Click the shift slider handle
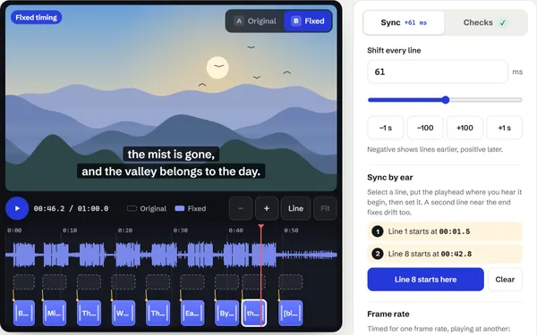The image size is (537, 335). pos(445,100)
